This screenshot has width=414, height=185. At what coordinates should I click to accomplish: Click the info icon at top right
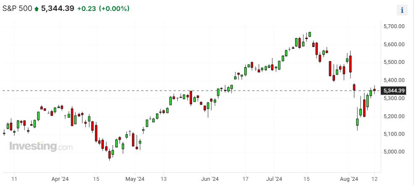(x=402, y=10)
